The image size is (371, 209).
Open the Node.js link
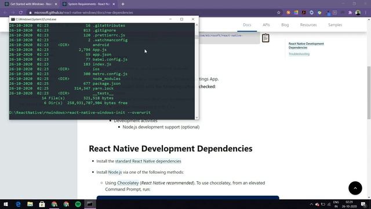[115, 172]
